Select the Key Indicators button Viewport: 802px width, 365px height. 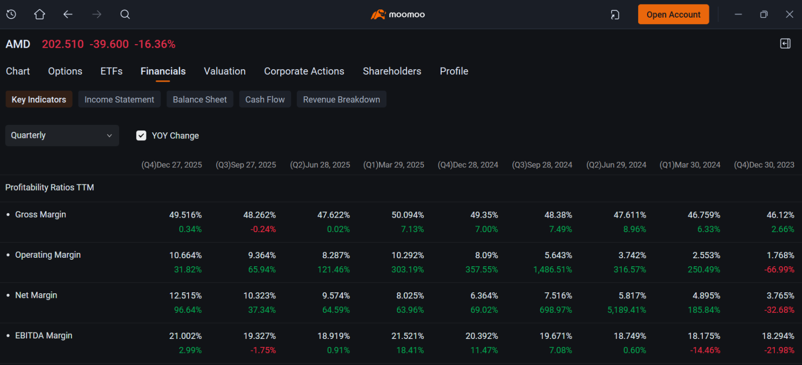tap(39, 99)
